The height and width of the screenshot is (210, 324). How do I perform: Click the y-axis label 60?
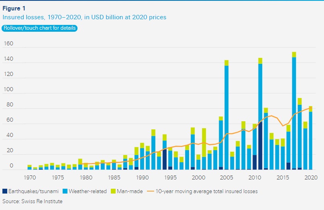click(x=10, y=120)
